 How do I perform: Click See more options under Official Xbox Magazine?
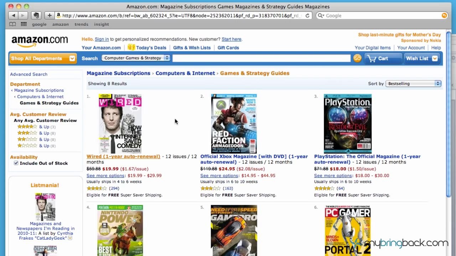[x=219, y=176]
